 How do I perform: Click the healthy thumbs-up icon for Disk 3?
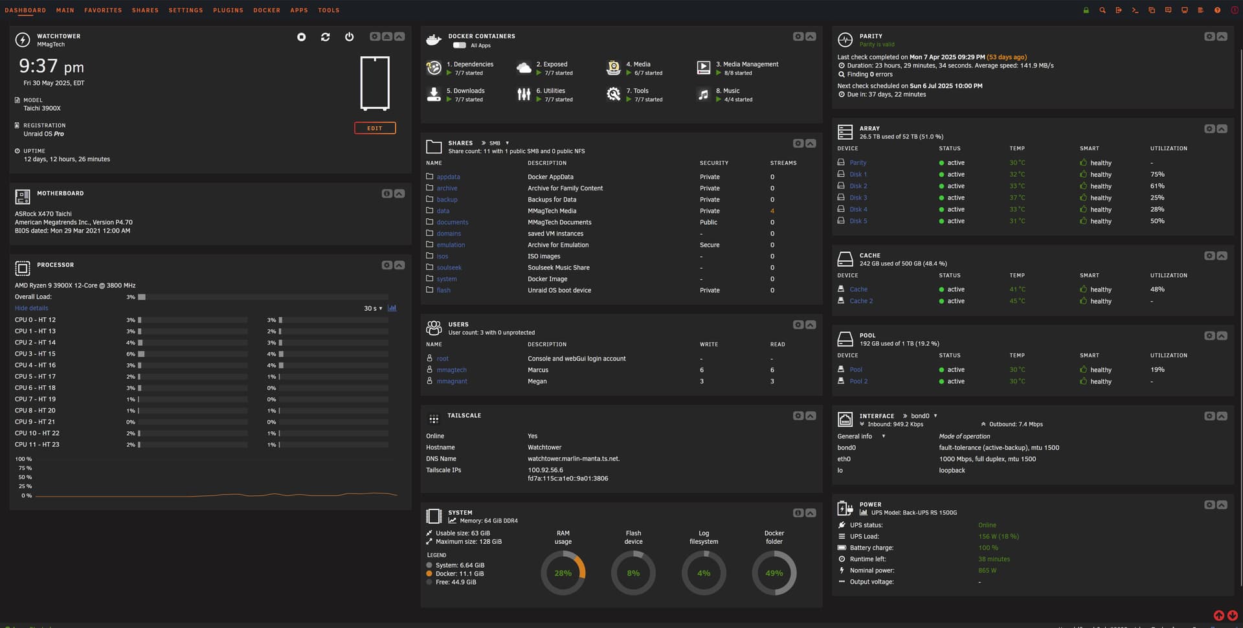click(1083, 197)
